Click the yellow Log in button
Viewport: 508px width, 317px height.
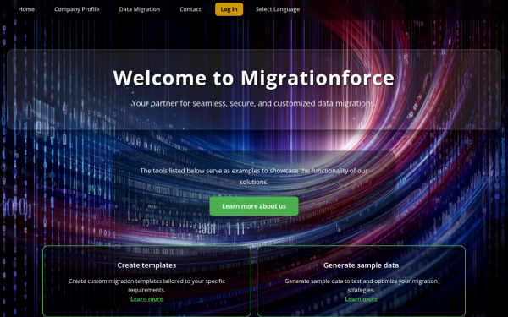229,9
